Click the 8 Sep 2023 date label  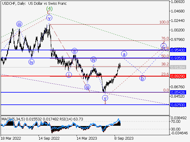pyautogui.click(x=124, y=138)
